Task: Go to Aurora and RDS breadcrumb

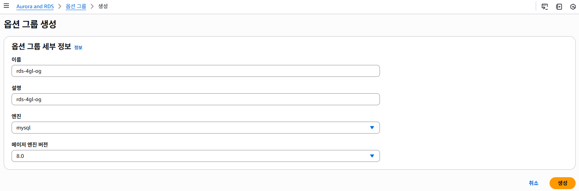Action: tap(35, 7)
